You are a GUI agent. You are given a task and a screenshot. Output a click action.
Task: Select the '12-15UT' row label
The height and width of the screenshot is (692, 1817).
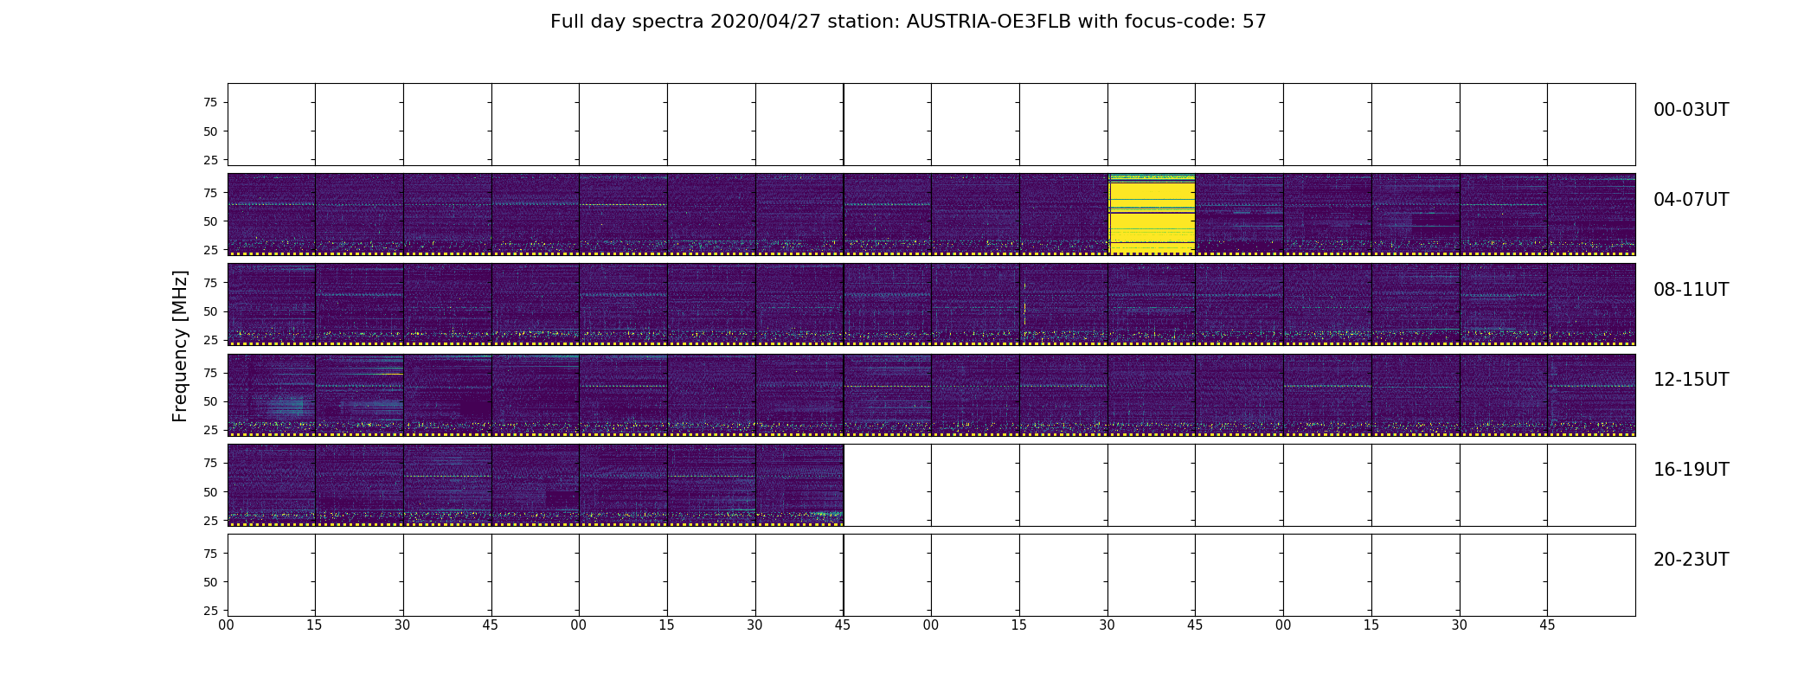coord(1691,380)
